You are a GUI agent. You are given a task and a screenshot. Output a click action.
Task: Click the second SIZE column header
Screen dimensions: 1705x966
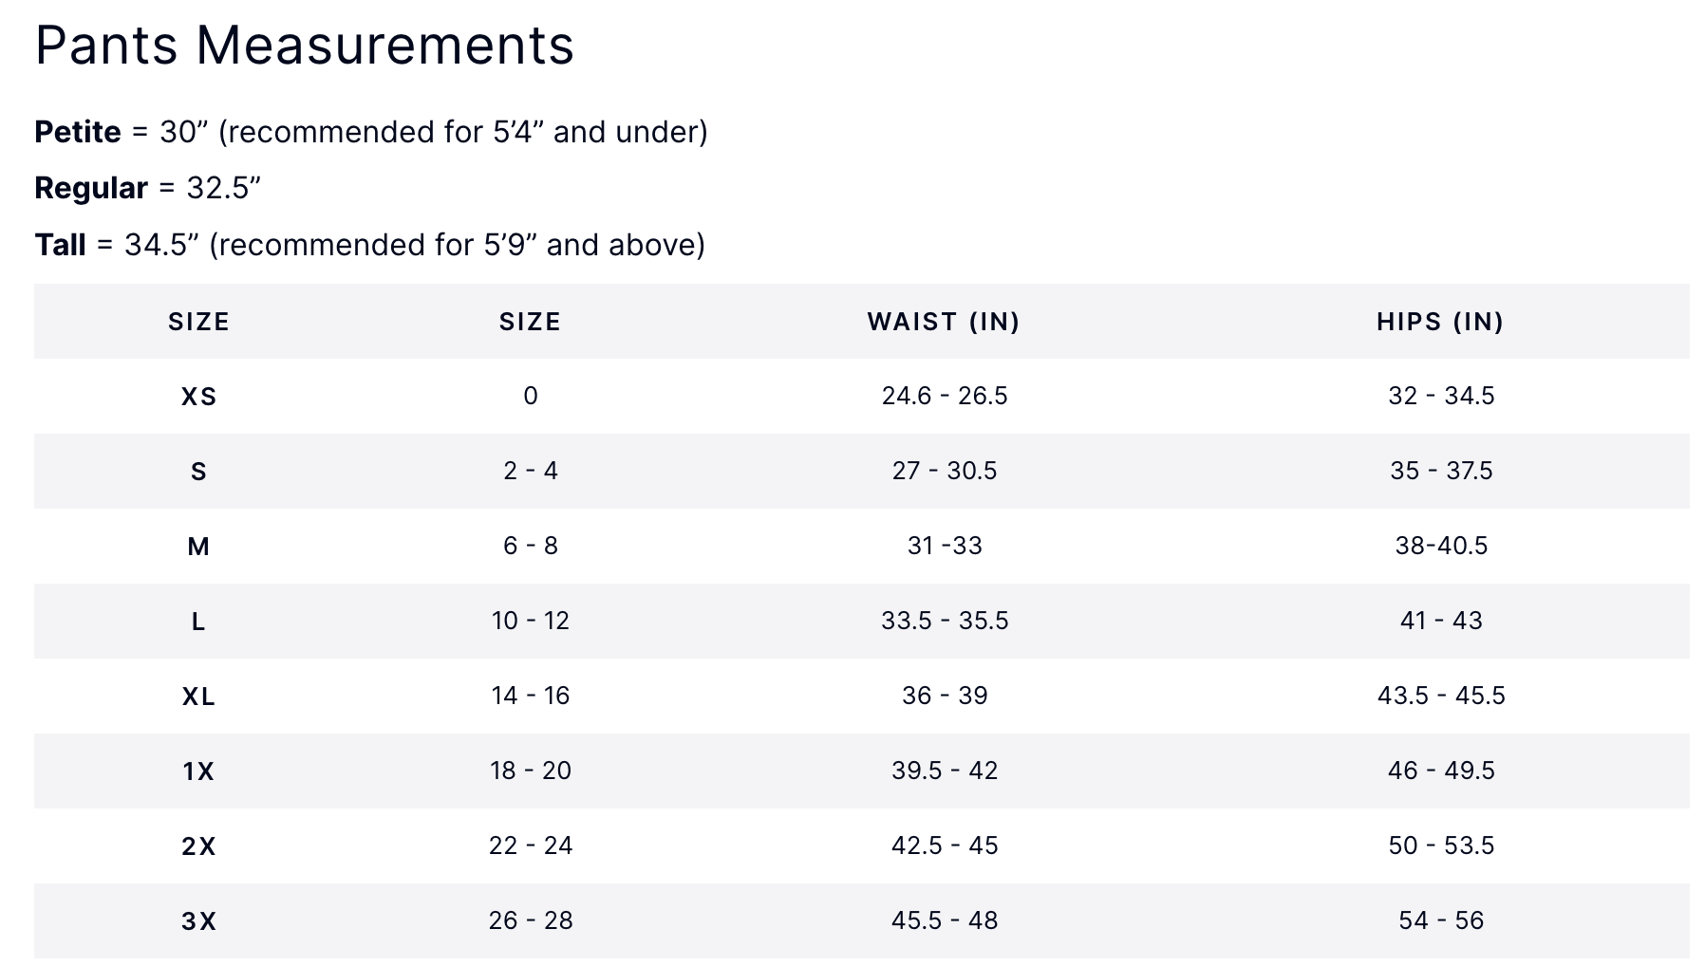[x=530, y=322]
